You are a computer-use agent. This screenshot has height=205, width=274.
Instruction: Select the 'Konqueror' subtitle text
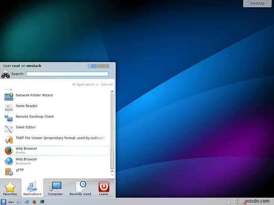(x=23, y=163)
